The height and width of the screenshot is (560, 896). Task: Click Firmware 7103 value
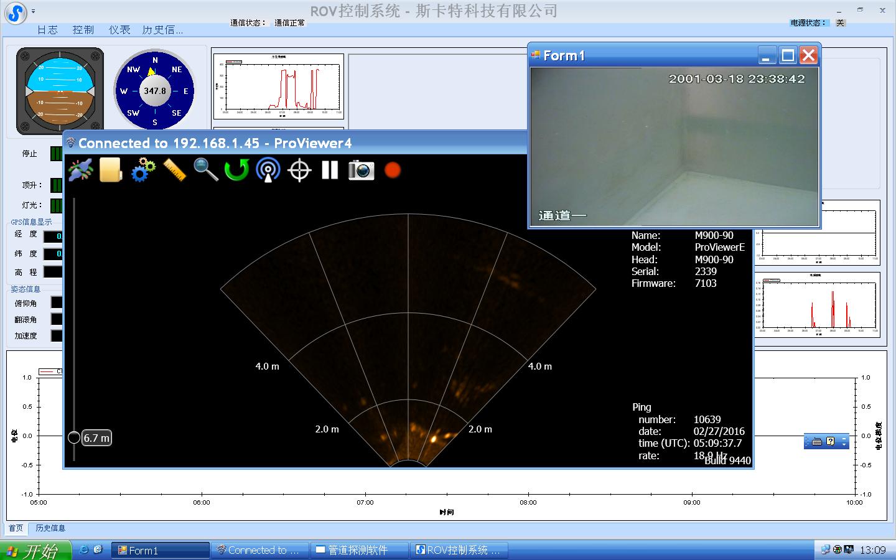706,283
